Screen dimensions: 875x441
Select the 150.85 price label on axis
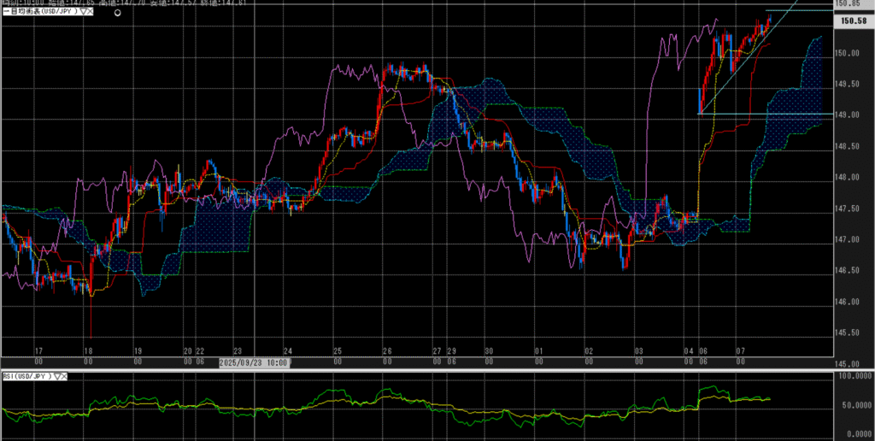click(853, 5)
